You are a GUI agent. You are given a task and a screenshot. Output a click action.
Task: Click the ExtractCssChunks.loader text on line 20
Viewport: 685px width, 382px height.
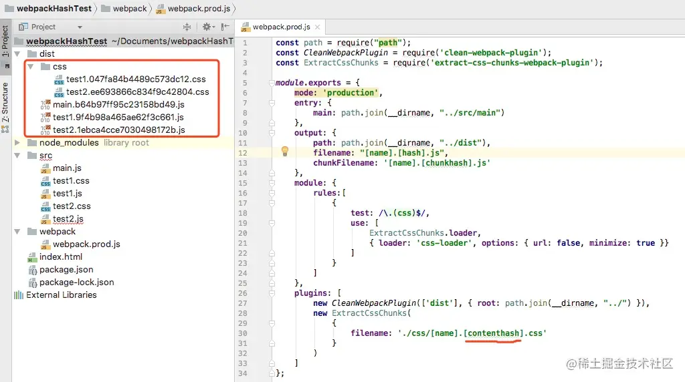423,233
